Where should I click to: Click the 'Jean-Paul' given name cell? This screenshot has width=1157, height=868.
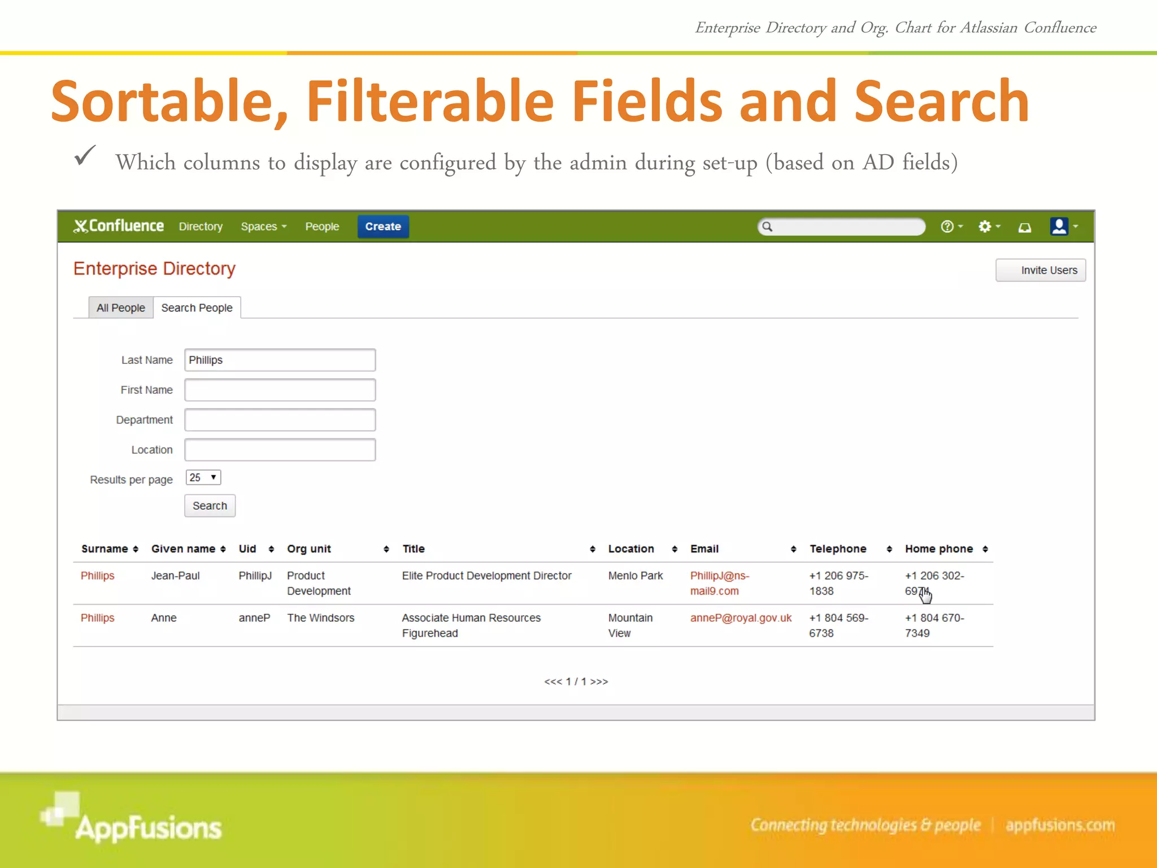tap(175, 576)
